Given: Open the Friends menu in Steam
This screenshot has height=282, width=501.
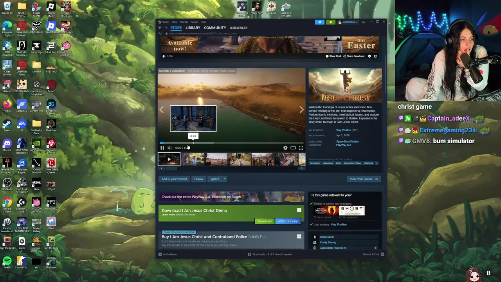Looking at the screenshot, I should coord(184,22).
